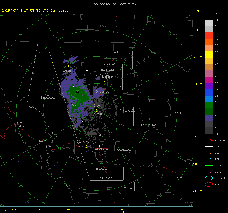
Task: Click the cyan 27ZW arrow icon
Action: [x=209, y=159]
